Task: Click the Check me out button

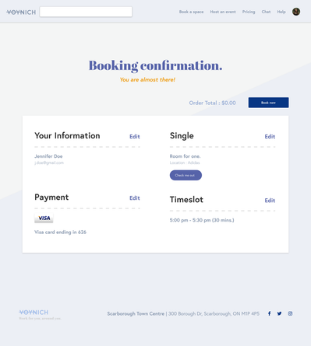Action: click(186, 175)
